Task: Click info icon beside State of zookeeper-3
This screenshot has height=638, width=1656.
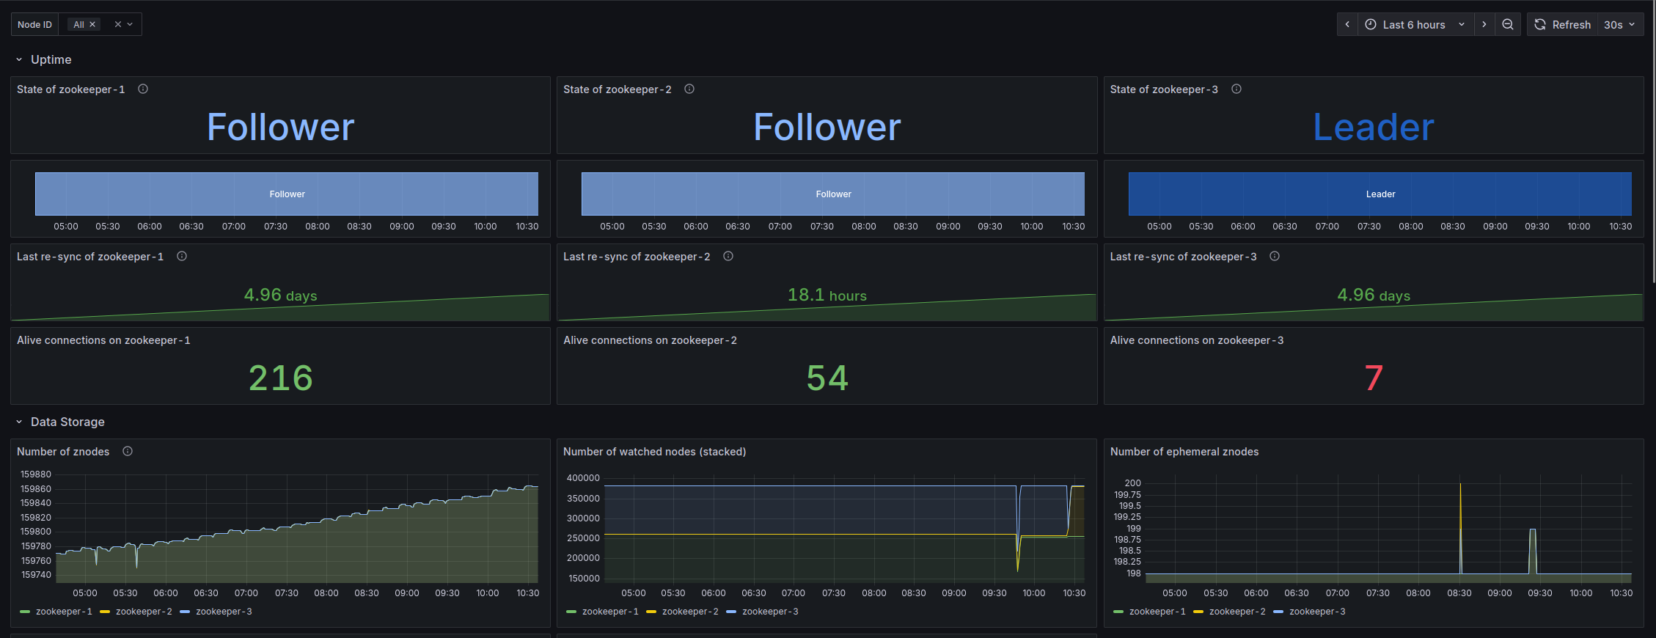Action: pos(1236,89)
